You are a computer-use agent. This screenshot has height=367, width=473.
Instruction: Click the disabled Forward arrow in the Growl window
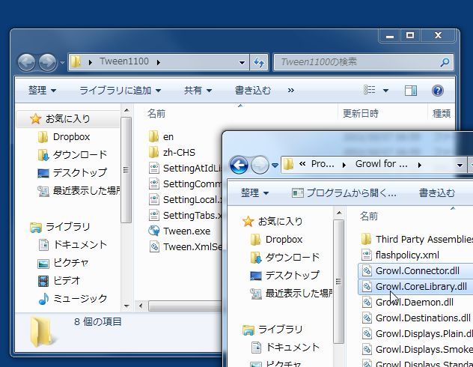260,165
